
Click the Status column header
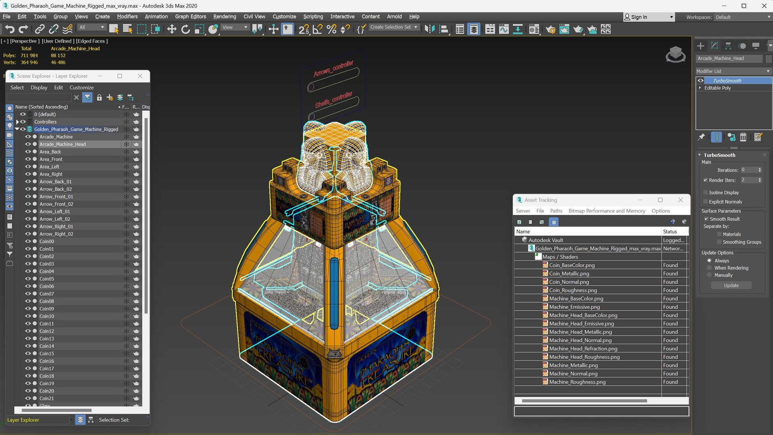tap(675, 232)
